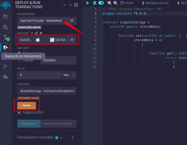Open the Search in files sidebar icon
This screenshot has width=187, height=145.
coord(5,27)
